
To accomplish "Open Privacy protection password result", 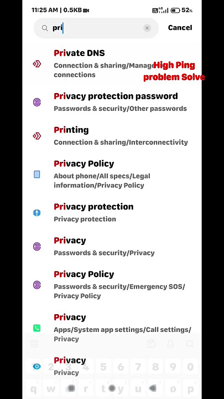I will coord(112,103).
